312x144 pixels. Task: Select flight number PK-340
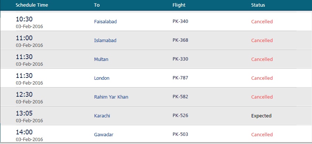click(180, 21)
